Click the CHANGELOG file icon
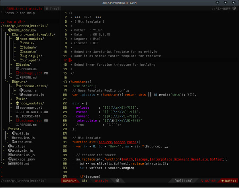239x188 pixels. [18, 69]
